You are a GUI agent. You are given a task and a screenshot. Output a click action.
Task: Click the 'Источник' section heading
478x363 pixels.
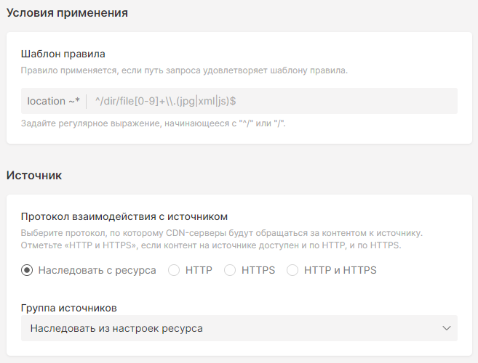click(x=34, y=175)
